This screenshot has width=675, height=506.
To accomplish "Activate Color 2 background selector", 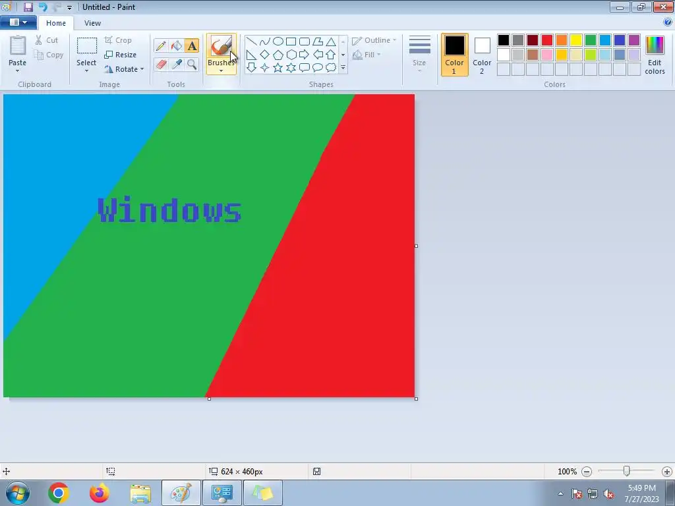I will click(x=482, y=55).
